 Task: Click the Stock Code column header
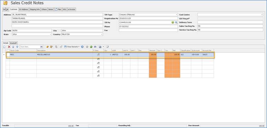23,50
